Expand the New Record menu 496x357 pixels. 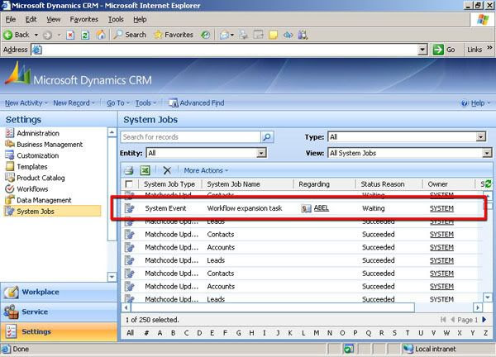tap(74, 103)
